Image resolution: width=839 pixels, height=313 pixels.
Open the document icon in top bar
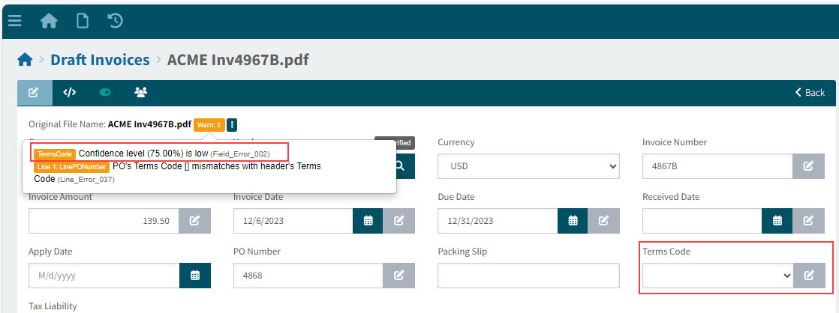[x=83, y=21]
